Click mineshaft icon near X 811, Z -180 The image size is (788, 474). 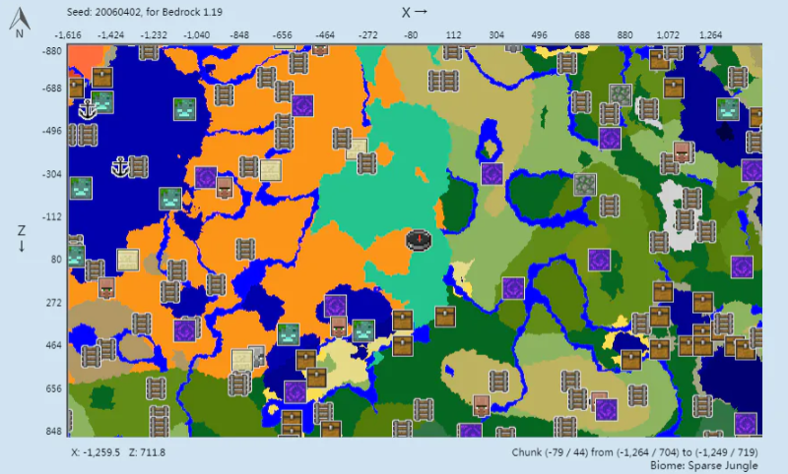[x=609, y=206]
